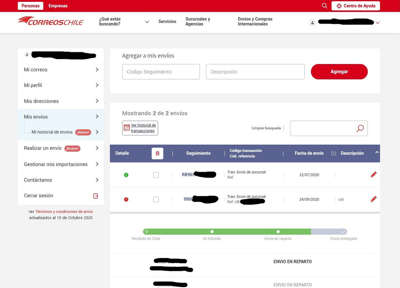This screenshot has width=400, height=288.
Task: Expand the Mi historial de envíos chevron
Action: point(97,132)
